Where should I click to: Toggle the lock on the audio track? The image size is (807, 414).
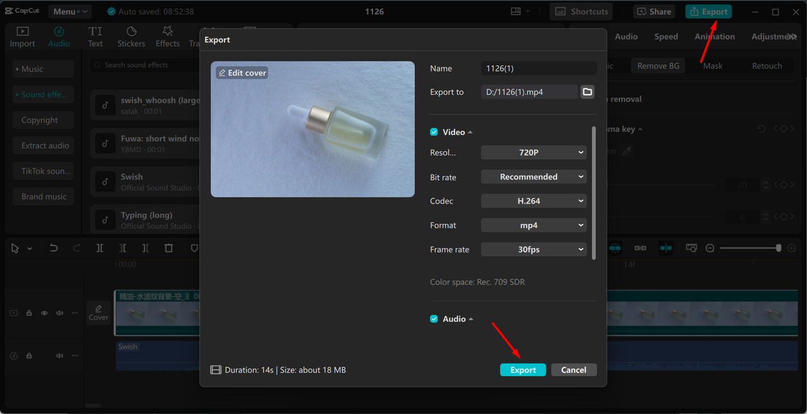29,356
